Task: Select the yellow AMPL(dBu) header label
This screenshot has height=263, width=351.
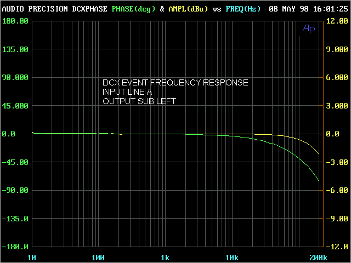Action: click(188, 9)
